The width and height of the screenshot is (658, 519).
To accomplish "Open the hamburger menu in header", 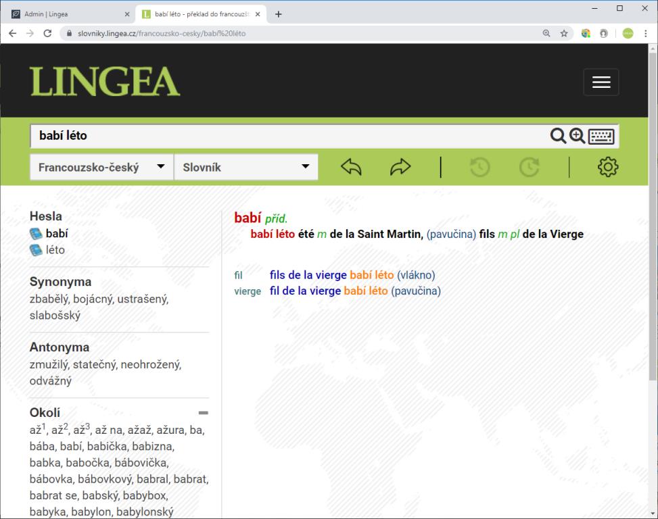I will click(x=601, y=82).
